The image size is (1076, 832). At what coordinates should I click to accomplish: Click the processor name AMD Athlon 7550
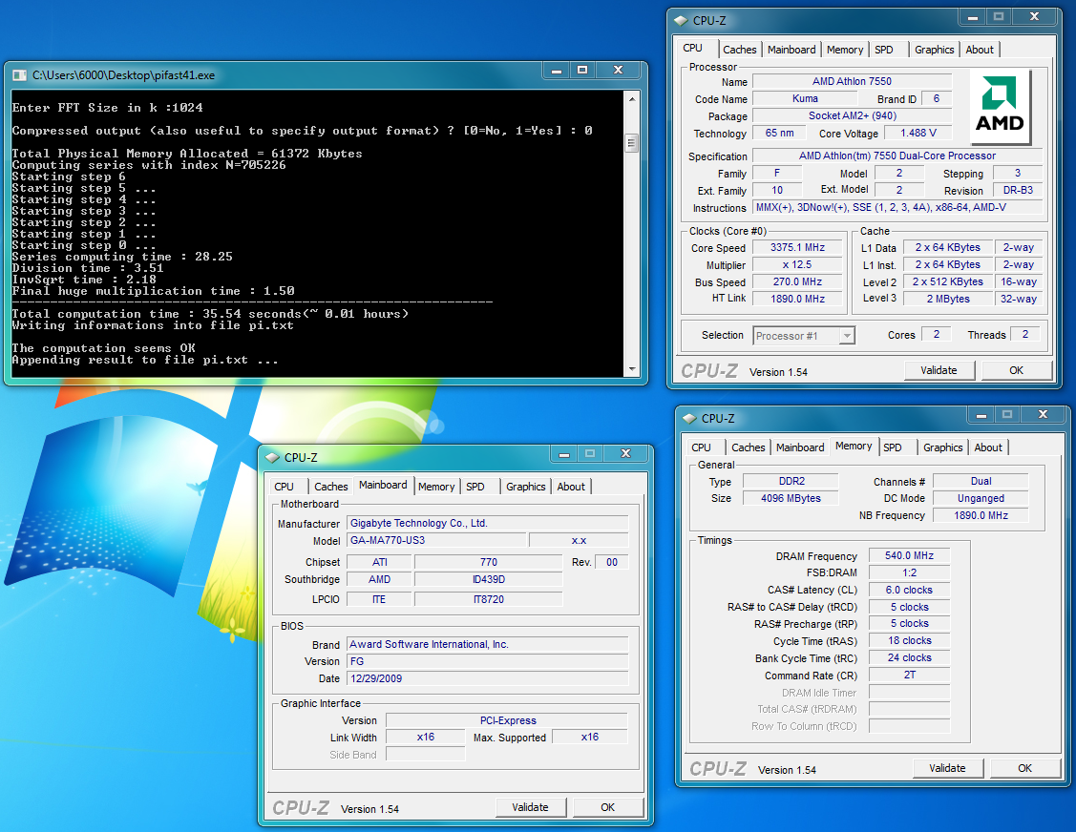[852, 82]
